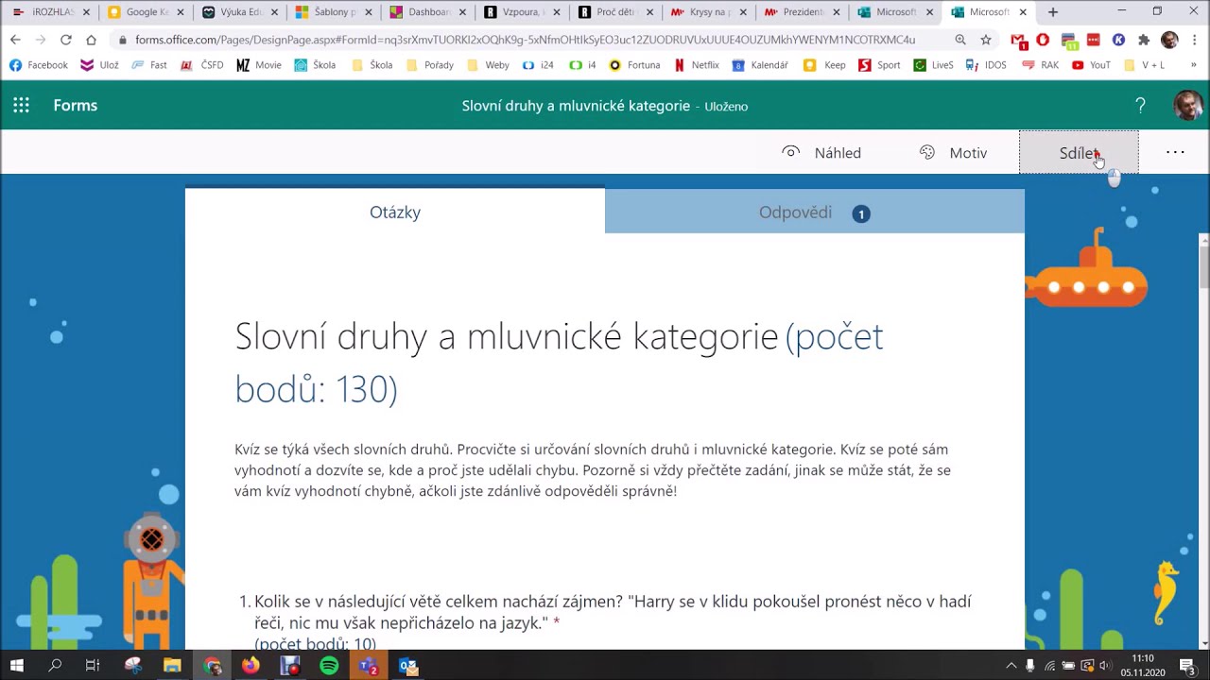Edit the quiz description paragraph
This screenshot has width=1210, height=680.
[x=593, y=470]
